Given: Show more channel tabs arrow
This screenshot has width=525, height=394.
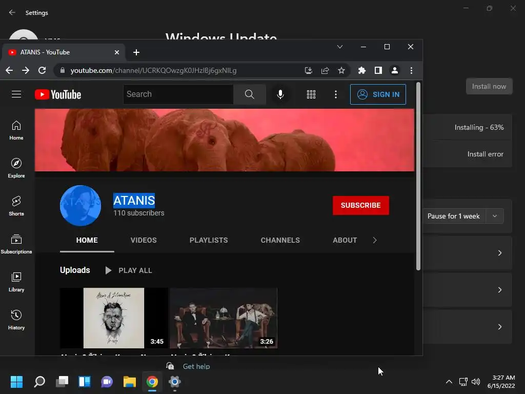Looking at the screenshot, I should (375, 240).
